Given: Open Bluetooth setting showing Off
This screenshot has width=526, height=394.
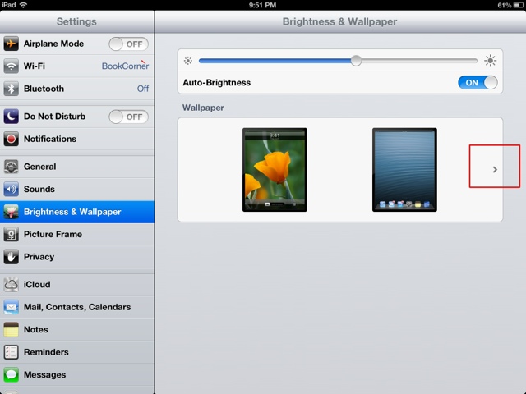Looking at the screenshot, I should (x=77, y=89).
